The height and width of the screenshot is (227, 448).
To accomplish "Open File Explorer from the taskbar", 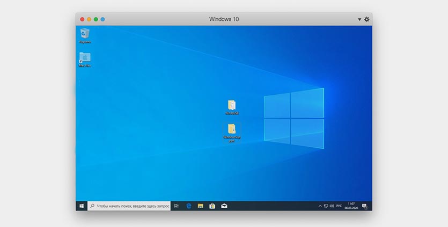I will [201, 206].
